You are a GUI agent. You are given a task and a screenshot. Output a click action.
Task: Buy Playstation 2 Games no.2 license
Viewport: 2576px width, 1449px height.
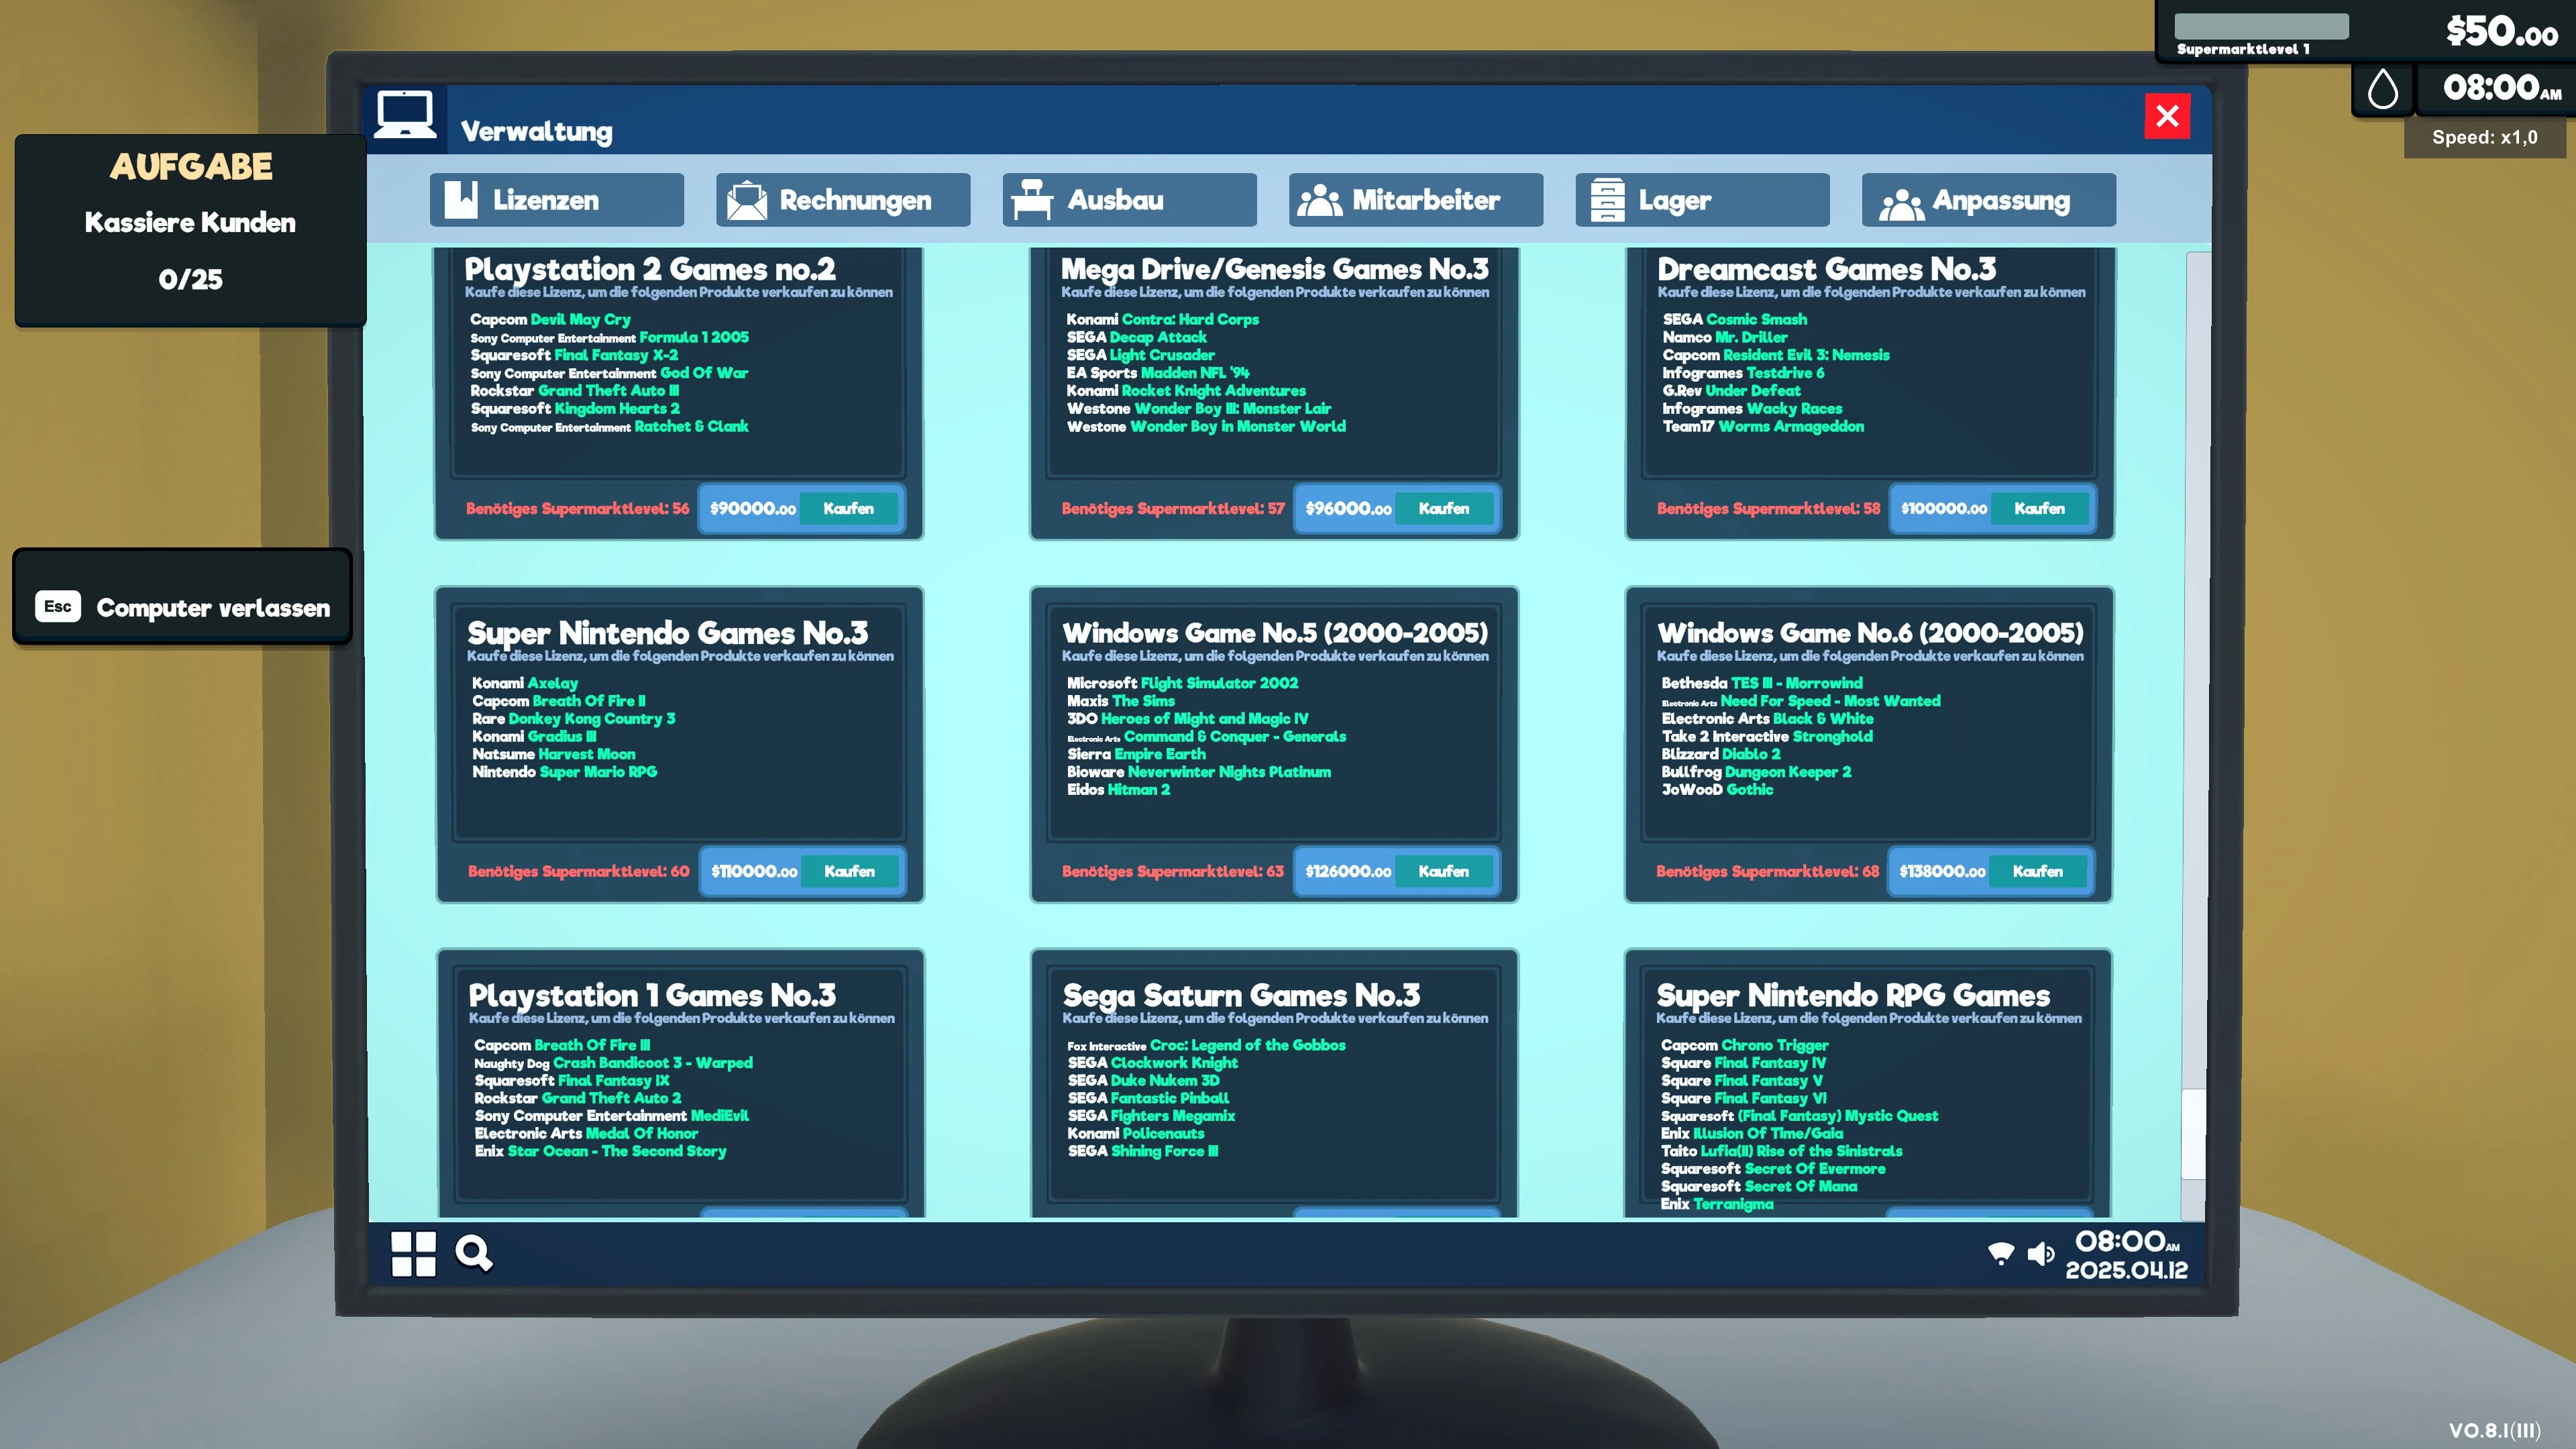tap(848, 508)
